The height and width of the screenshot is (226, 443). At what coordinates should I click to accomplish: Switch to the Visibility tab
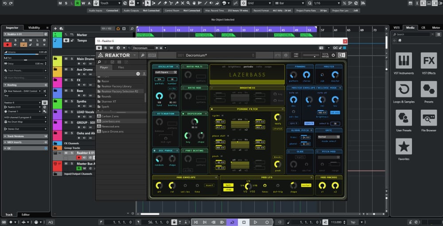pos(34,27)
